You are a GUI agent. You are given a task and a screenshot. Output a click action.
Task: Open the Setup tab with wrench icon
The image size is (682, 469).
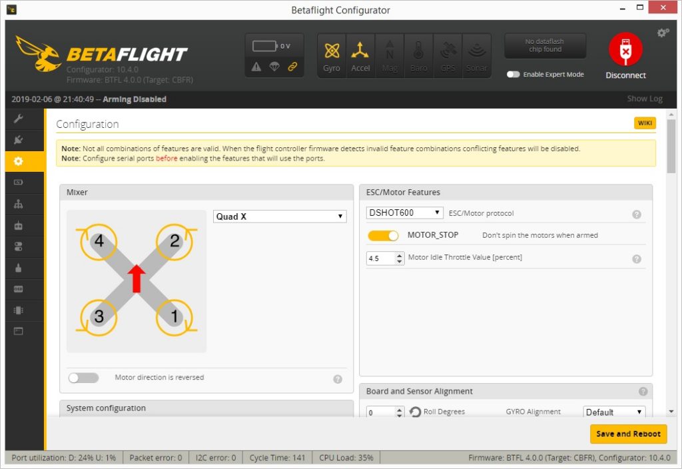point(18,119)
